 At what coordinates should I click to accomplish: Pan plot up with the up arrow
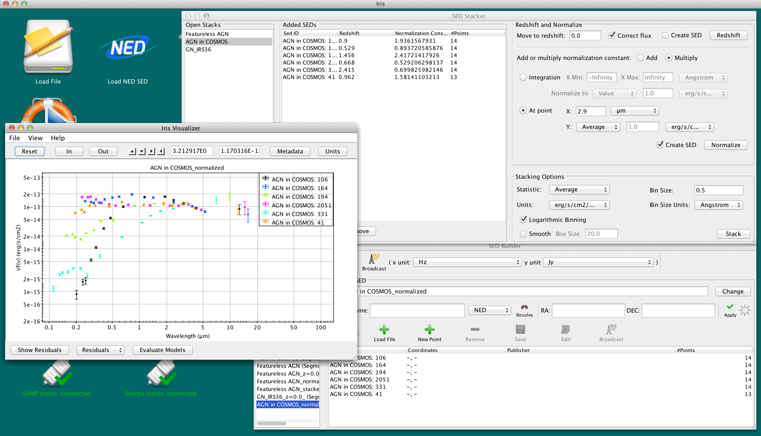click(x=132, y=151)
